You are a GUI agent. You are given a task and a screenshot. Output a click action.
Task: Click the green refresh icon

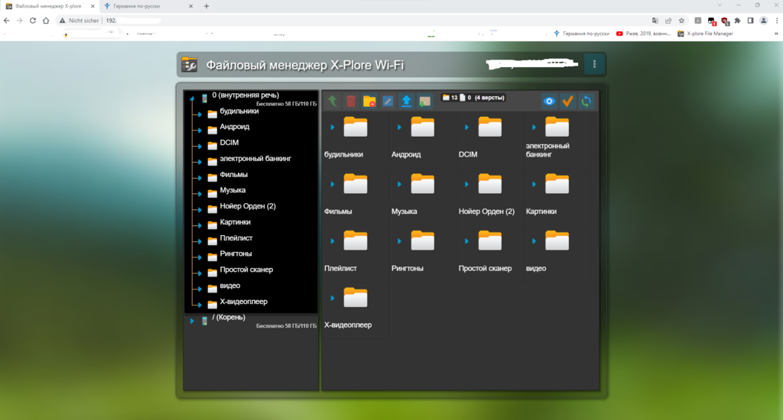tap(586, 102)
